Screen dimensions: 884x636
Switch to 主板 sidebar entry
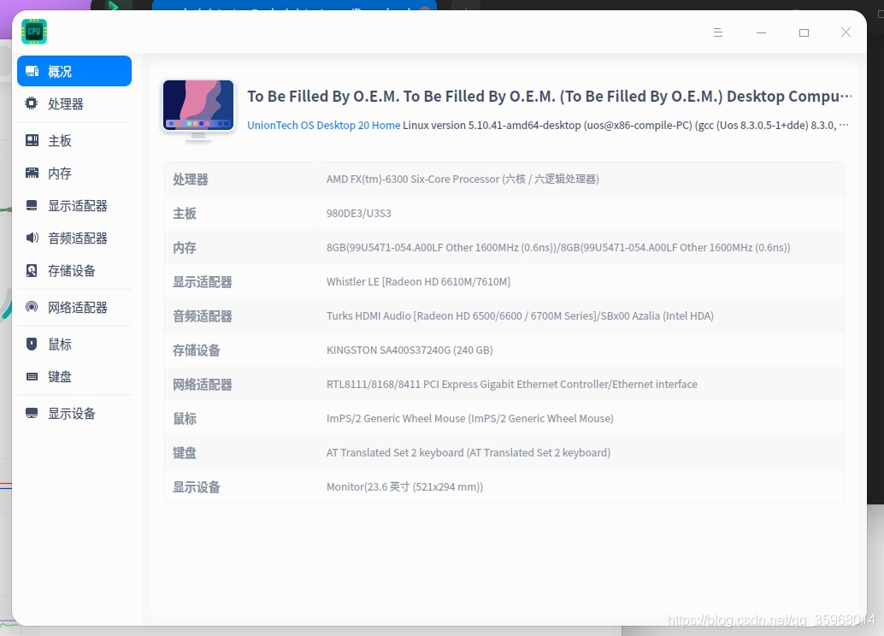click(74, 140)
